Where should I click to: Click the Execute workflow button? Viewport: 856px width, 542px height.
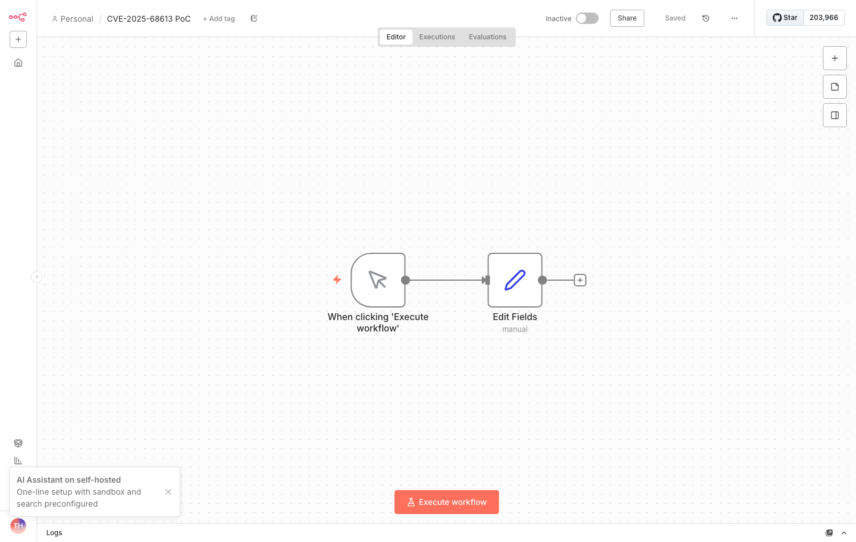447,502
